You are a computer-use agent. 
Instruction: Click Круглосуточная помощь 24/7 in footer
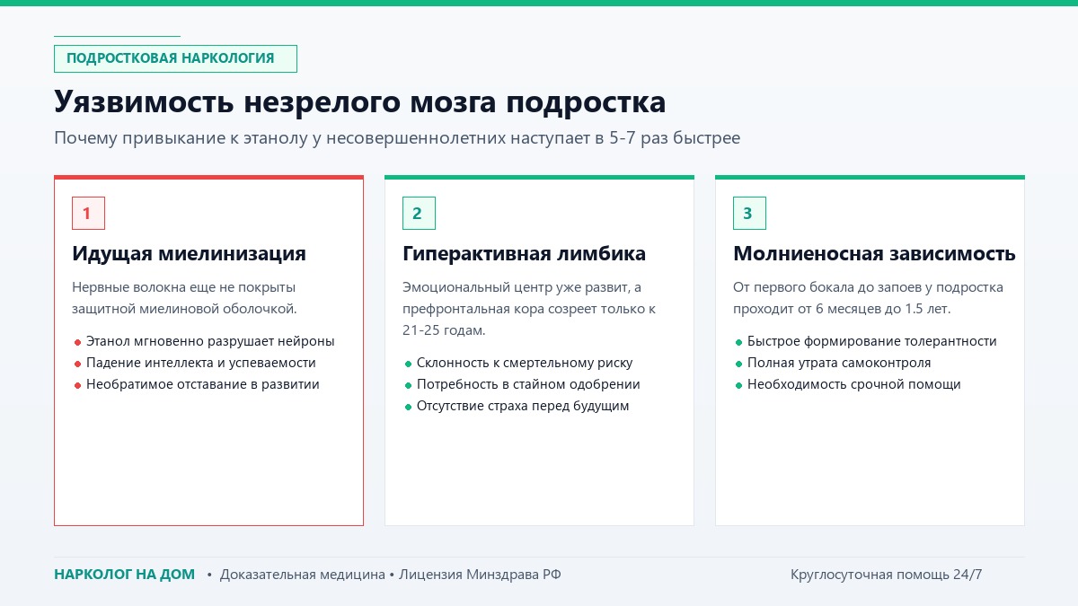coord(886,575)
